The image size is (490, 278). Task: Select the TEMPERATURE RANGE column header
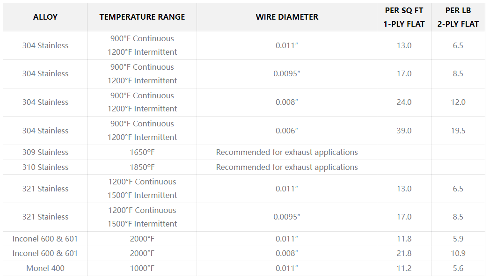point(142,17)
